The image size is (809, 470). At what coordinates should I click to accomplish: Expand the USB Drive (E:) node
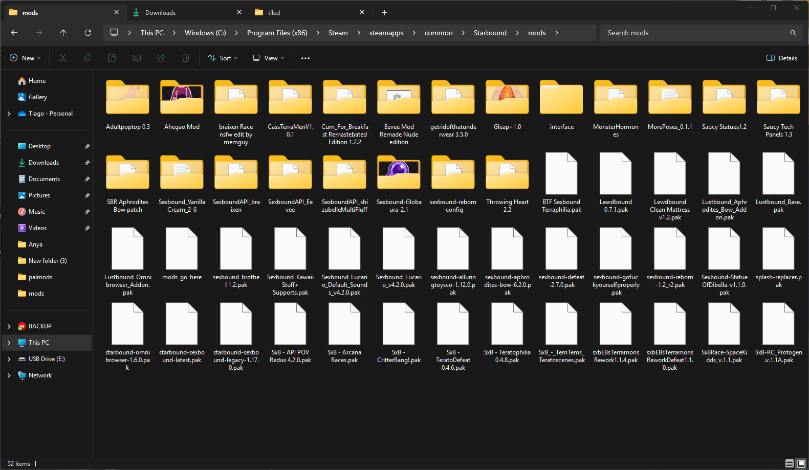point(9,359)
